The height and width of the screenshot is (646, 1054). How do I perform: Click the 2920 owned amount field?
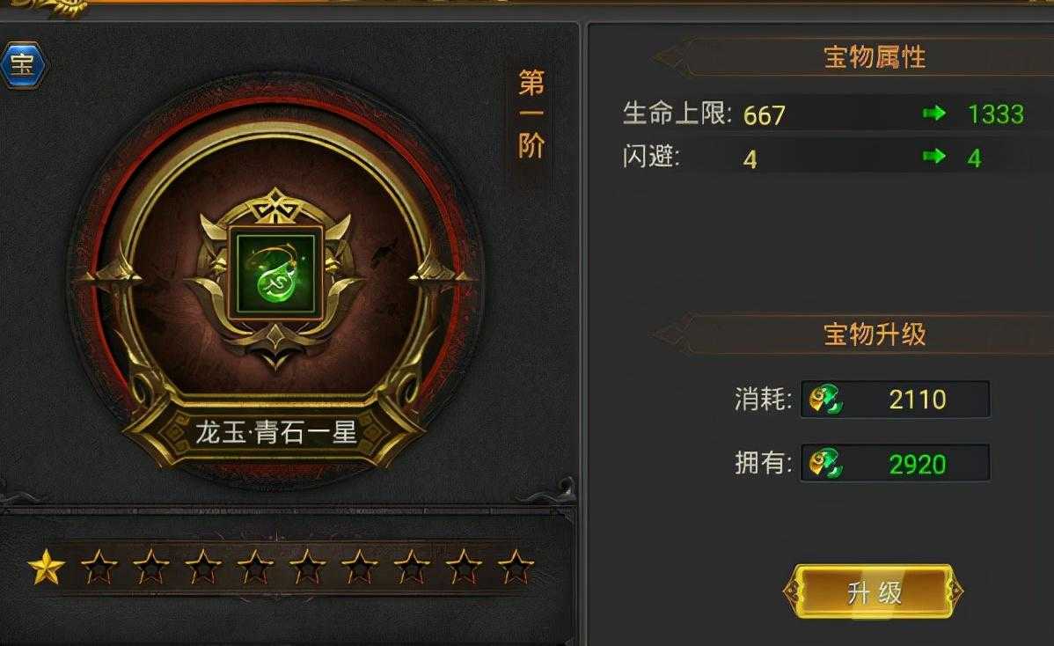(x=896, y=462)
